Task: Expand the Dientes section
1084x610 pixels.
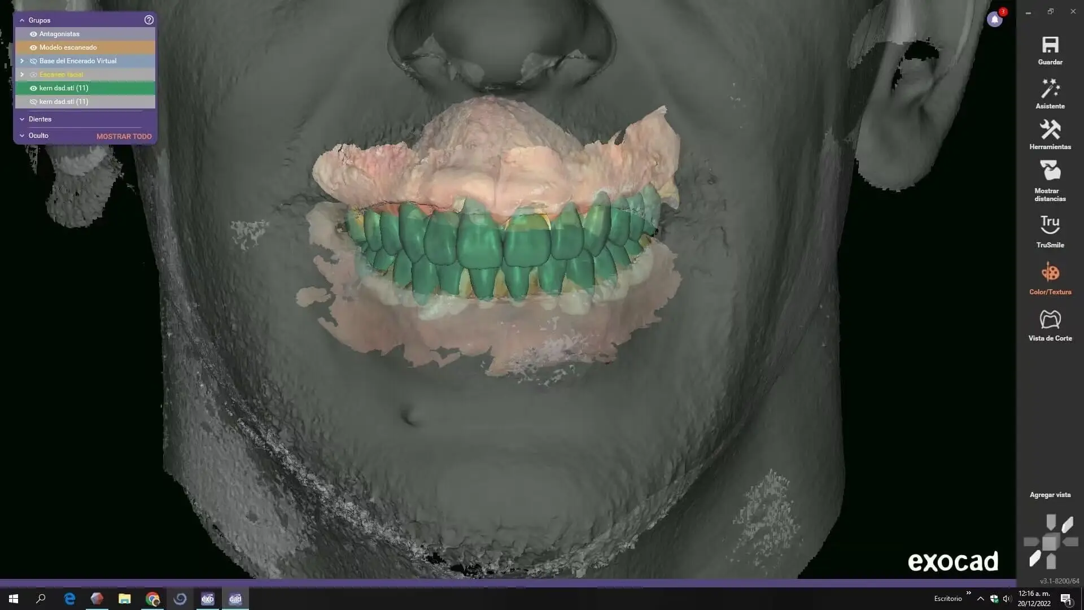Action: coord(22,119)
